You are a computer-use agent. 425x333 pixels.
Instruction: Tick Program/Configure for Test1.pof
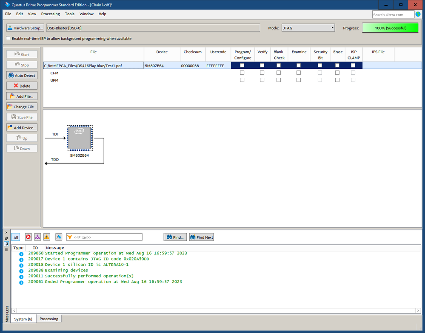tap(242, 65)
